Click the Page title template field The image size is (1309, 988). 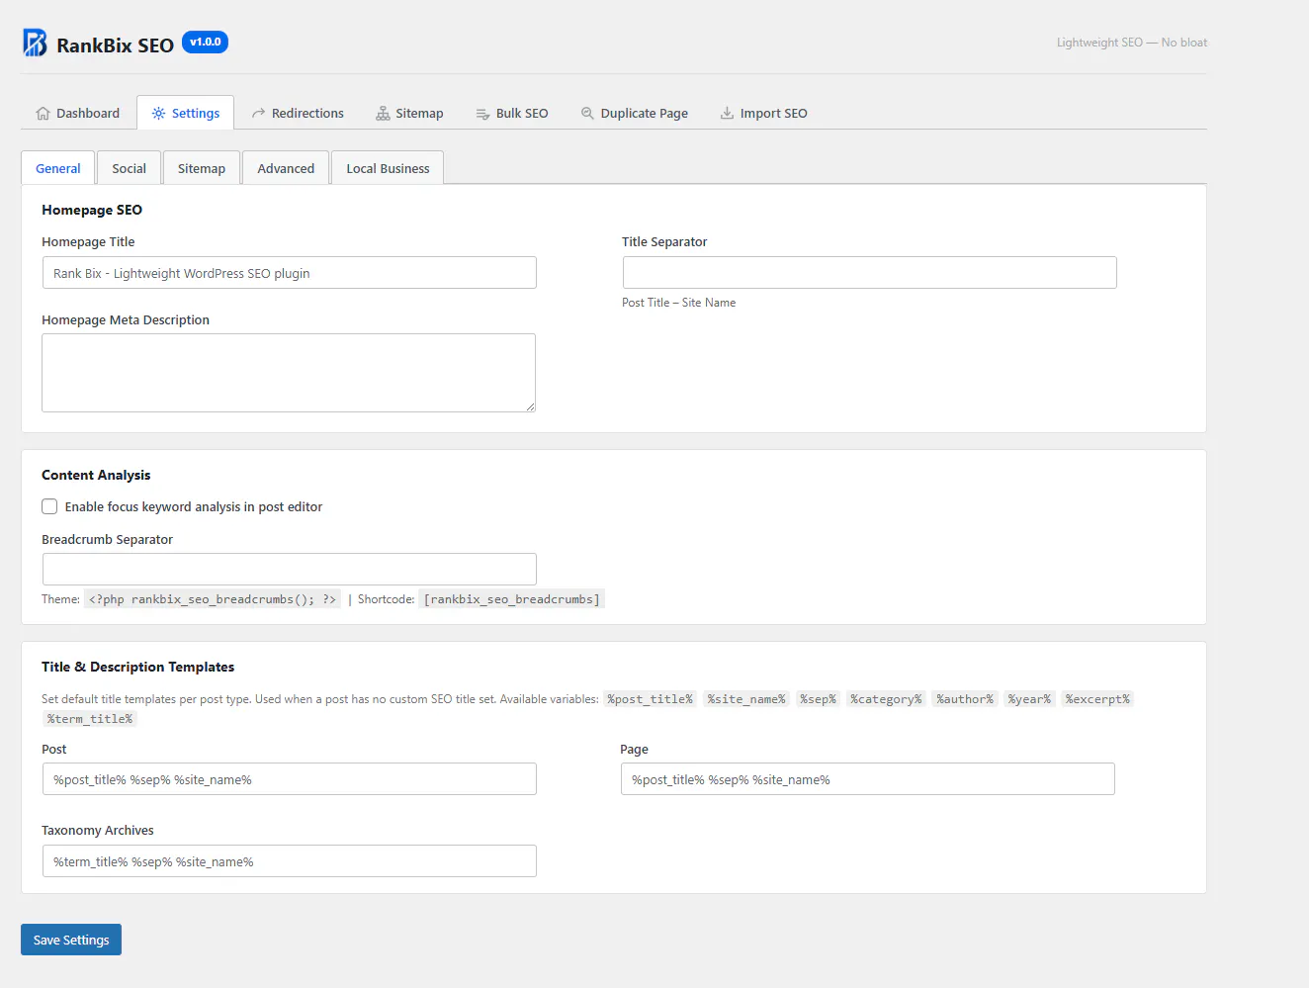(868, 779)
